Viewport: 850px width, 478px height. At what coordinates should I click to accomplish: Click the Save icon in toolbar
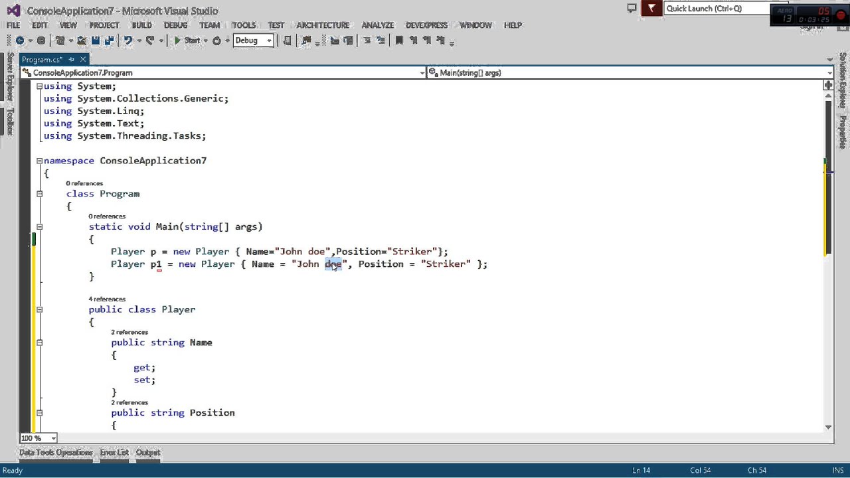tap(96, 40)
